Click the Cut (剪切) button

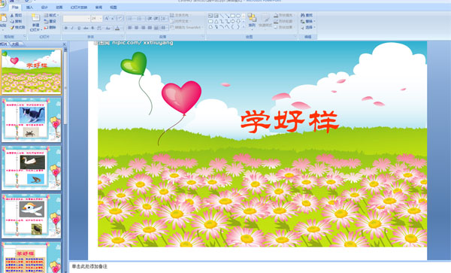(x=16, y=15)
